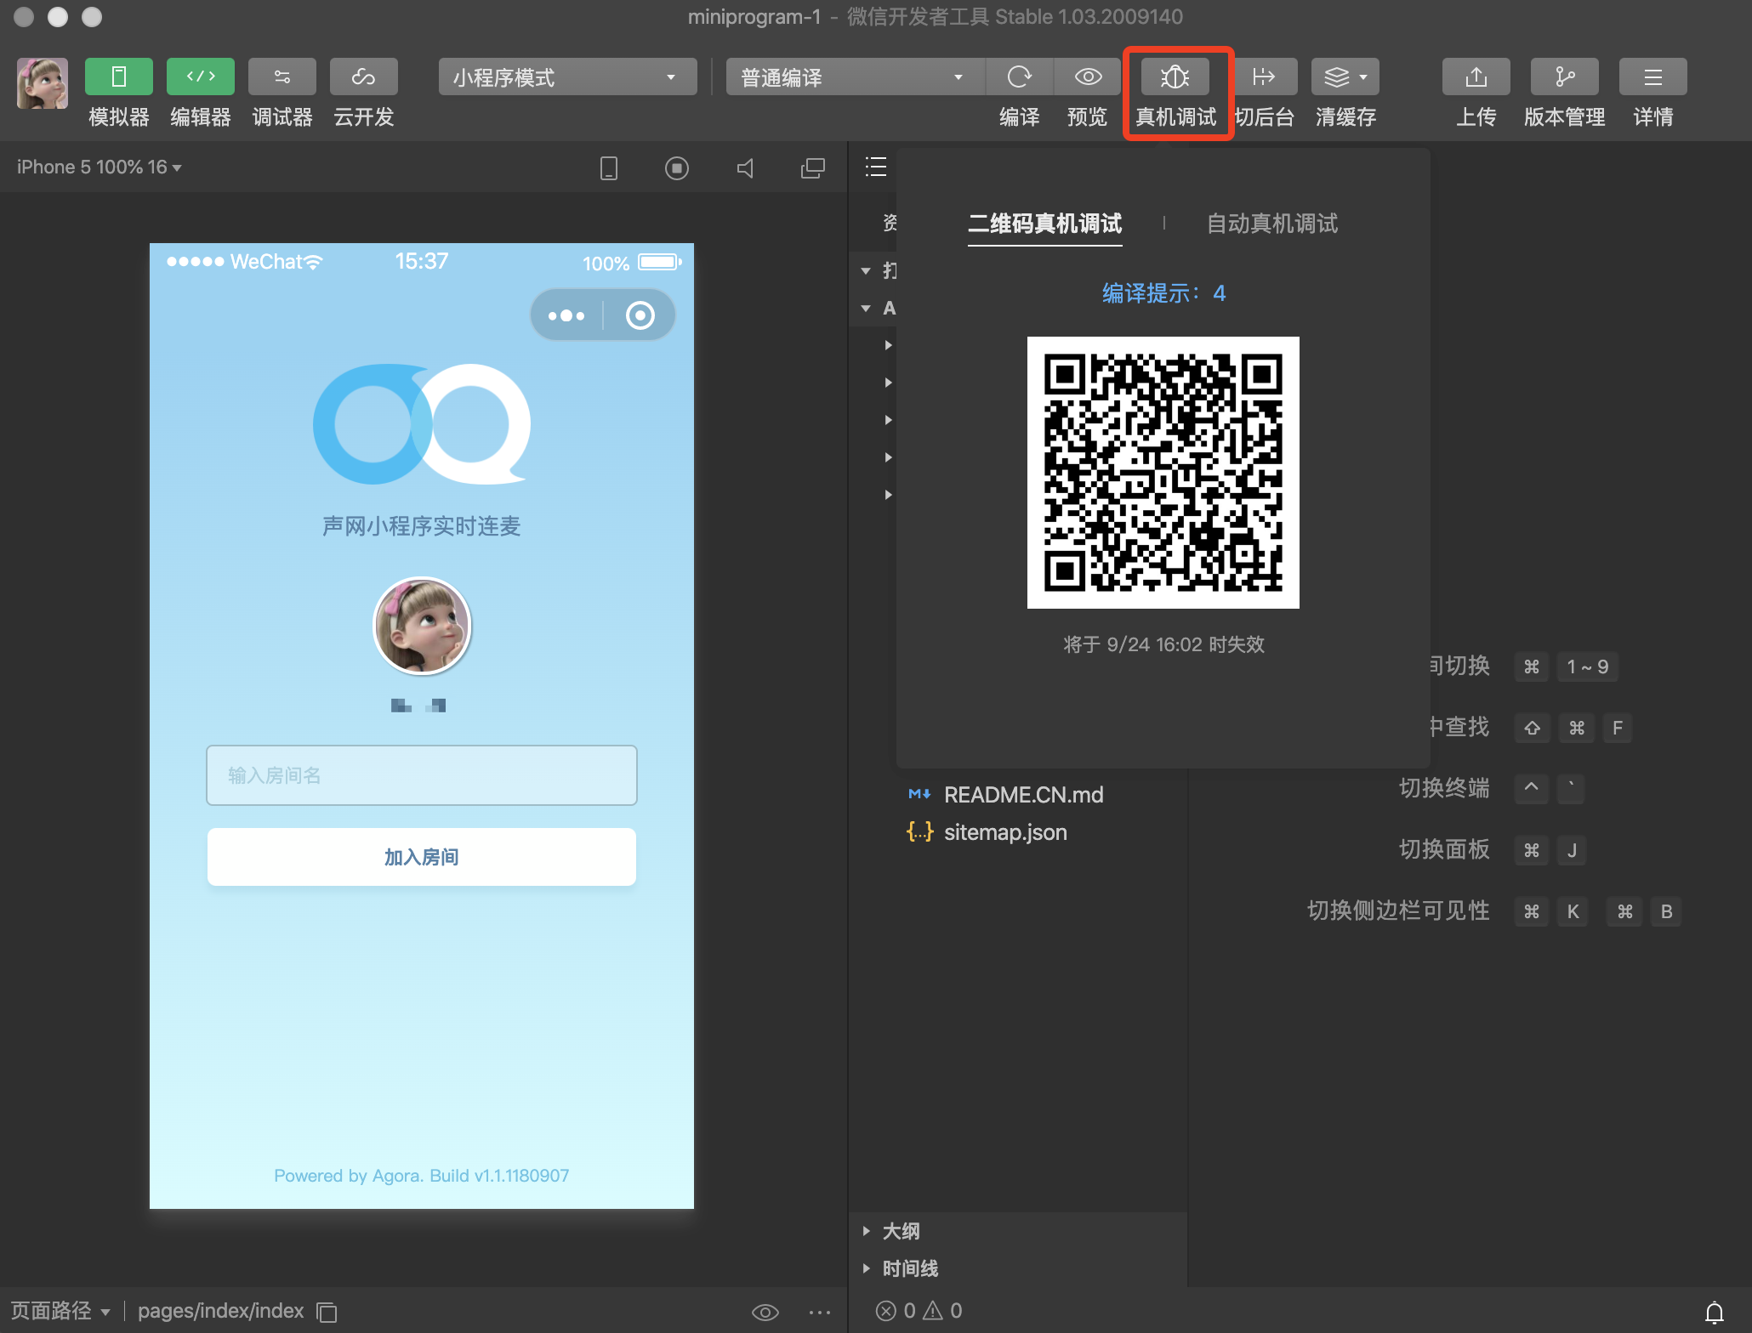The width and height of the screenshot is (1752, 1333).
Task: Open the notifications bell icon
Action: [x=1715, y=1313]
